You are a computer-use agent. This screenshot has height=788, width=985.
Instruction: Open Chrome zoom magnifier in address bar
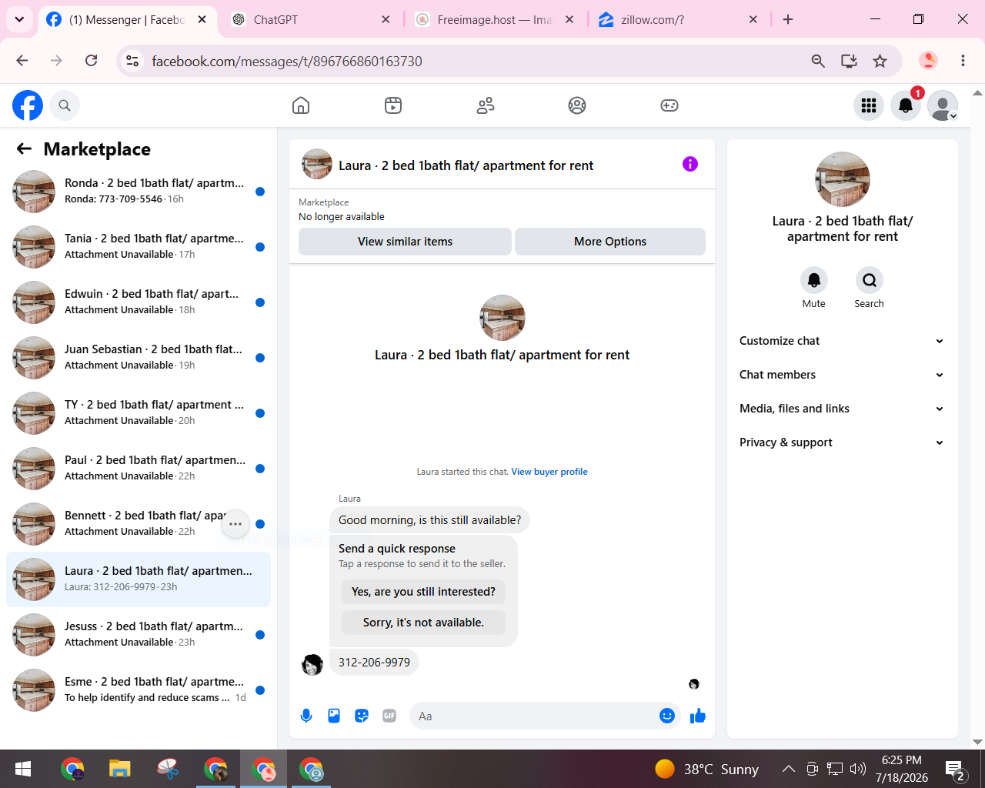click(x=818, y=61)
